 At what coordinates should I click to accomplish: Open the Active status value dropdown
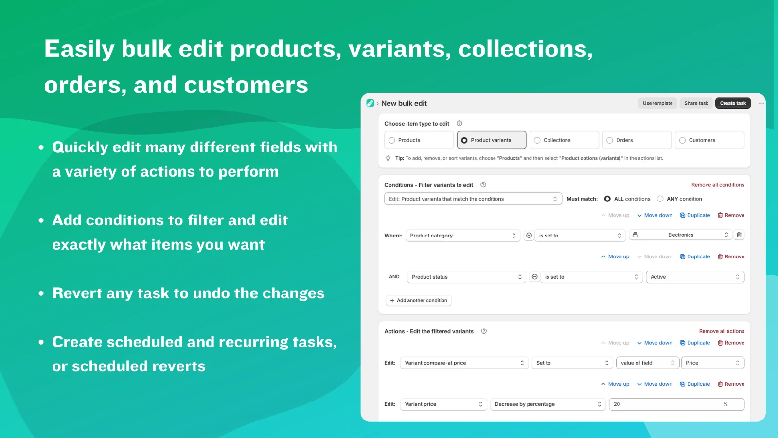(x=695, y=277)
